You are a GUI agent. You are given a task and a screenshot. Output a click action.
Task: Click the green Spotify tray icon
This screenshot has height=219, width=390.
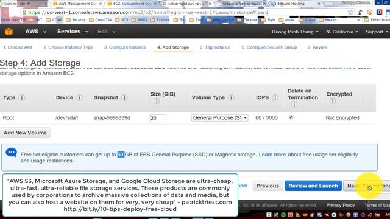[283, 215]
